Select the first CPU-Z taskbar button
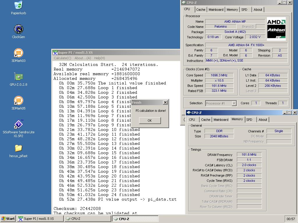This screenshot has width=298, height=223. [x=88, y=219]
